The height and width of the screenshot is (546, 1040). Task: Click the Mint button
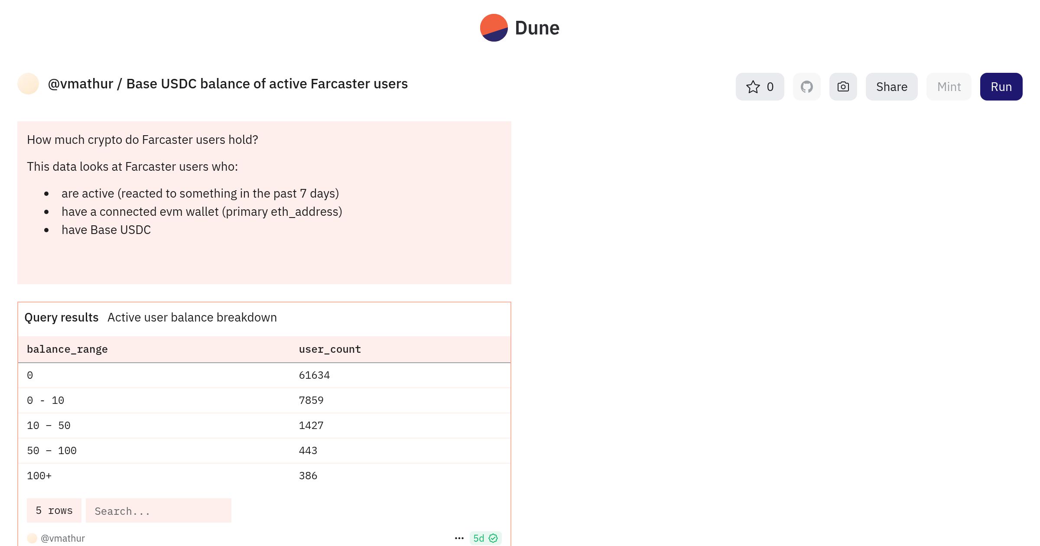[x=949, y=87]
